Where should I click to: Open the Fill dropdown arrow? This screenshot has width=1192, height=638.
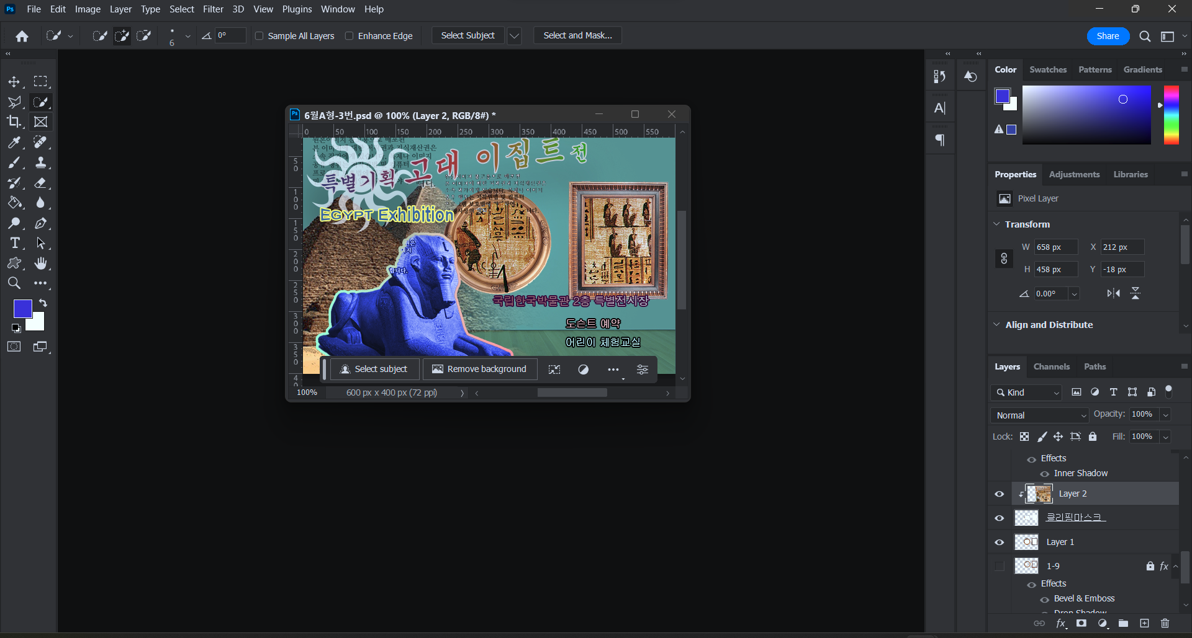[1166, 437]
